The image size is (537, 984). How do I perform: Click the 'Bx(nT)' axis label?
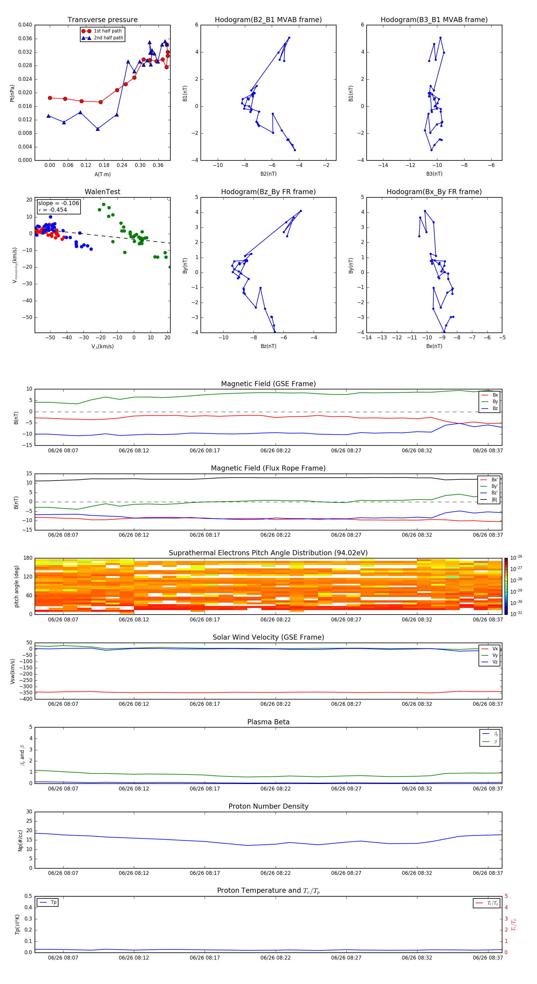(x=434, y=346)
